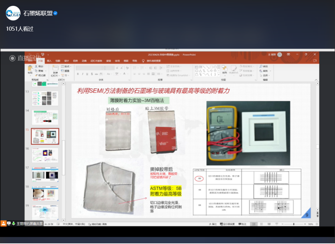Select the Format Painter tool

36,75
